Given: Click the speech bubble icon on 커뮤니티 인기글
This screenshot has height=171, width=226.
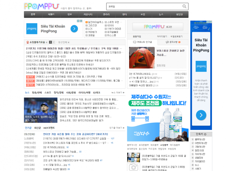Looking at the screenshot, I should (x=135, y=42).
